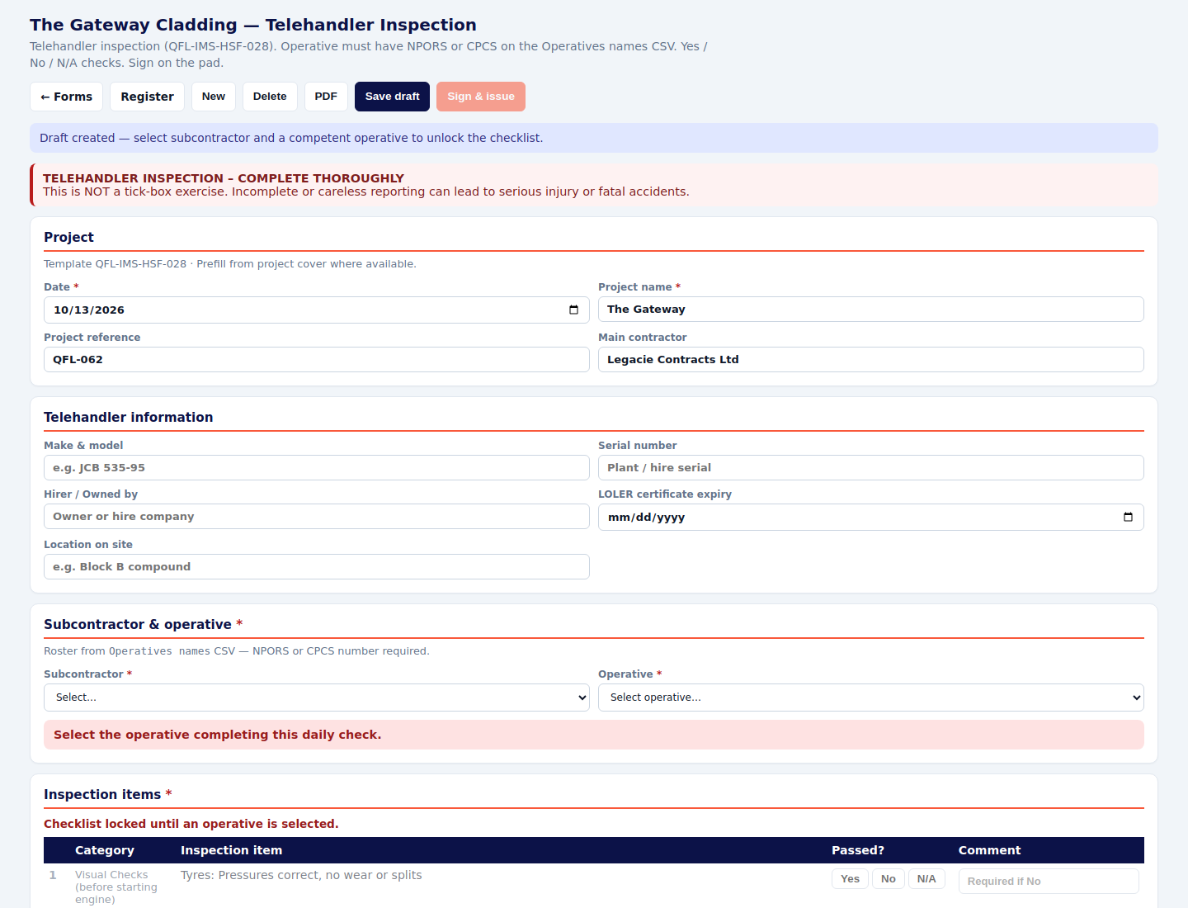
Task: Save draft of the inspection
Action: [x=392, y=97]
